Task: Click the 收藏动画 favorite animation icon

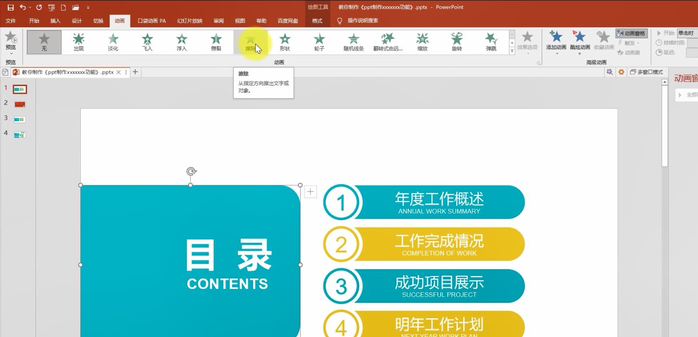Action: (x=604, y=40)
